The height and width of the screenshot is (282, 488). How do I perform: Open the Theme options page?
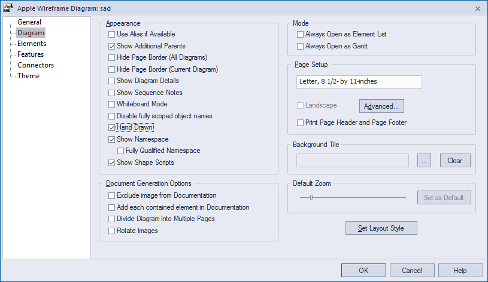[28, 76]
